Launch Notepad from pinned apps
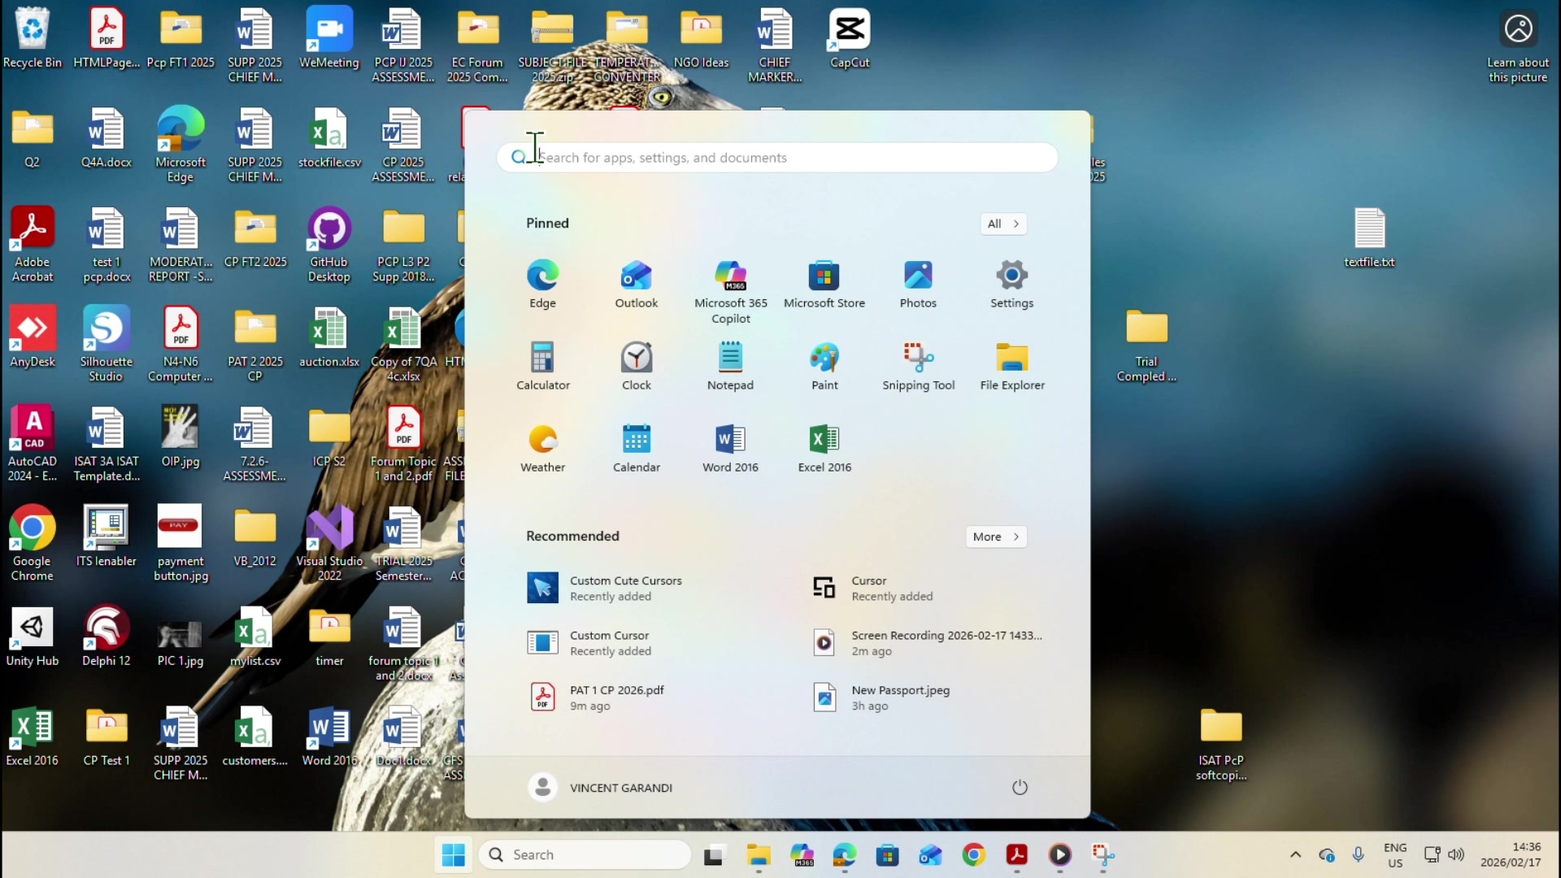 (x=730, y=367)
